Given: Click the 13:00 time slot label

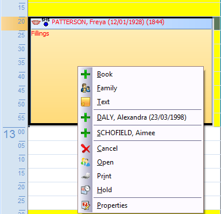Looking at the screenshot, I should coord(14,133).
